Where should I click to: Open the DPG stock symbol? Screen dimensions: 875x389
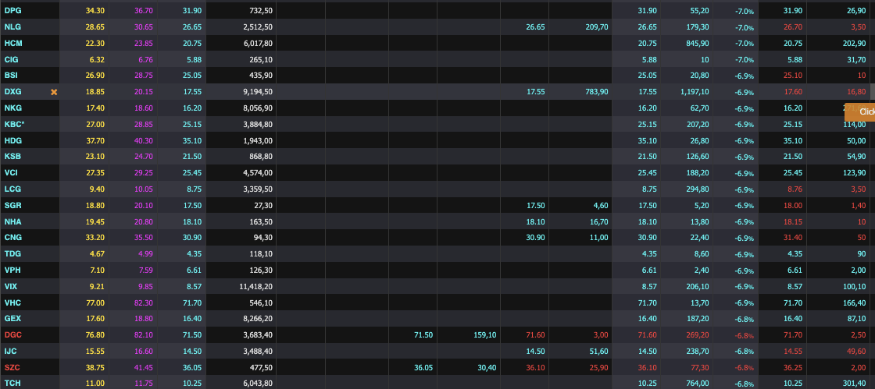tap(12, 10)
